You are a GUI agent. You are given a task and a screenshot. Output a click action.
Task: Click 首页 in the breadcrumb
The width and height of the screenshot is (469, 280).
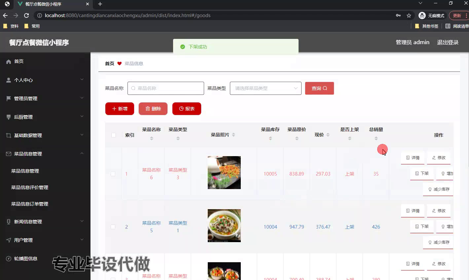pyautogui.click(x=110, y=64)
